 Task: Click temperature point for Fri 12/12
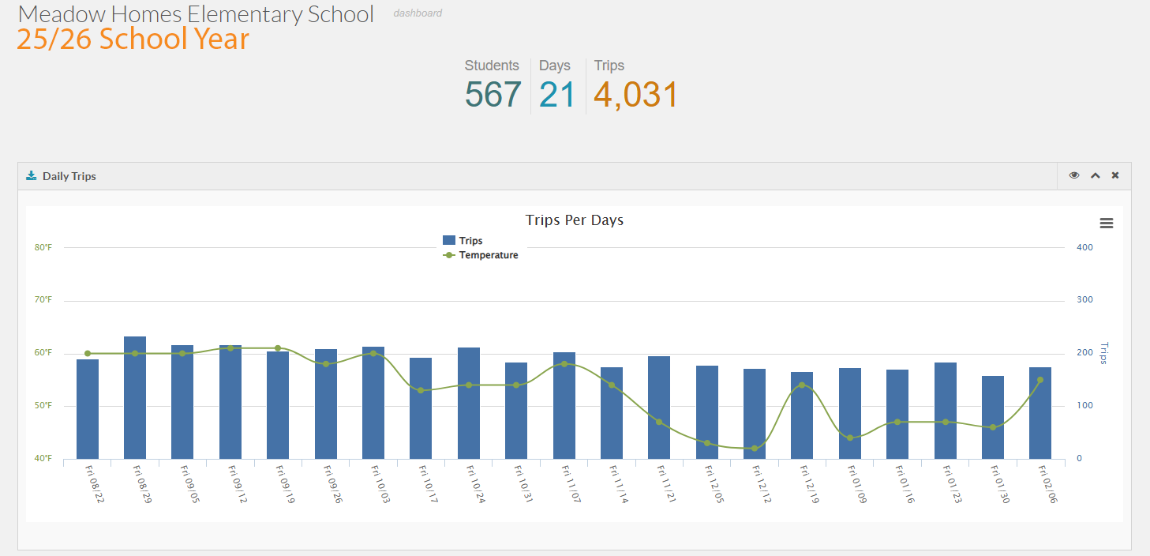pyautogui.click(x=755, y=449)
